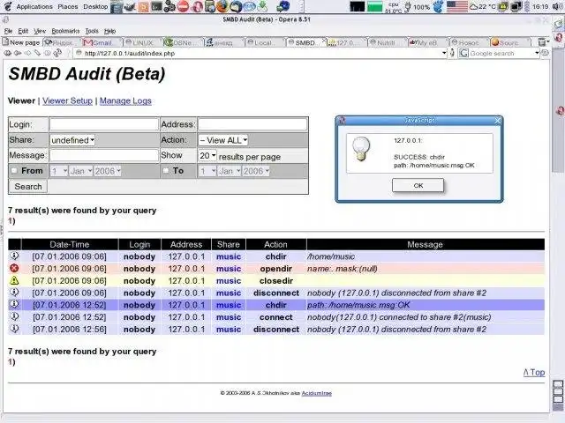Launch the terminal from the top panel
This screenshot has height=423, width=565.
(x=156, y=6)
